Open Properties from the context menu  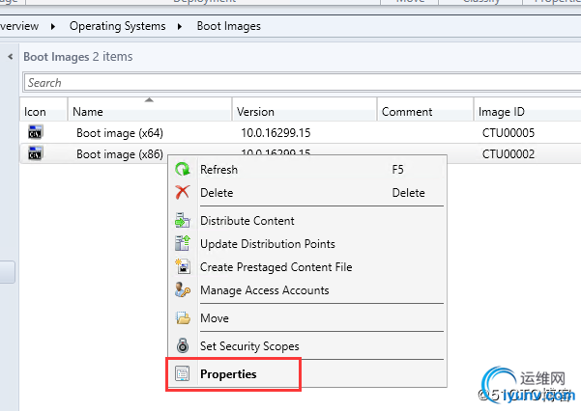pos(228,374)
